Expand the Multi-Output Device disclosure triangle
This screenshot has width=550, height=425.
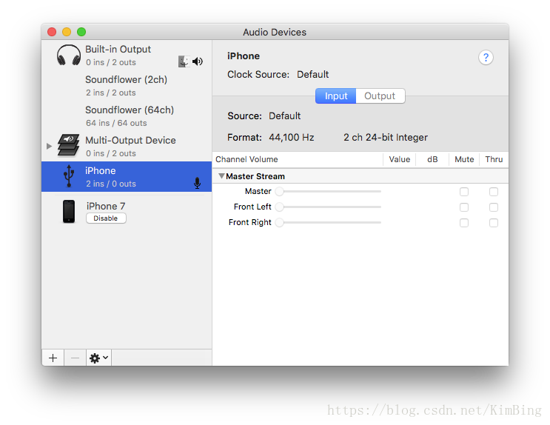(49, 146)
